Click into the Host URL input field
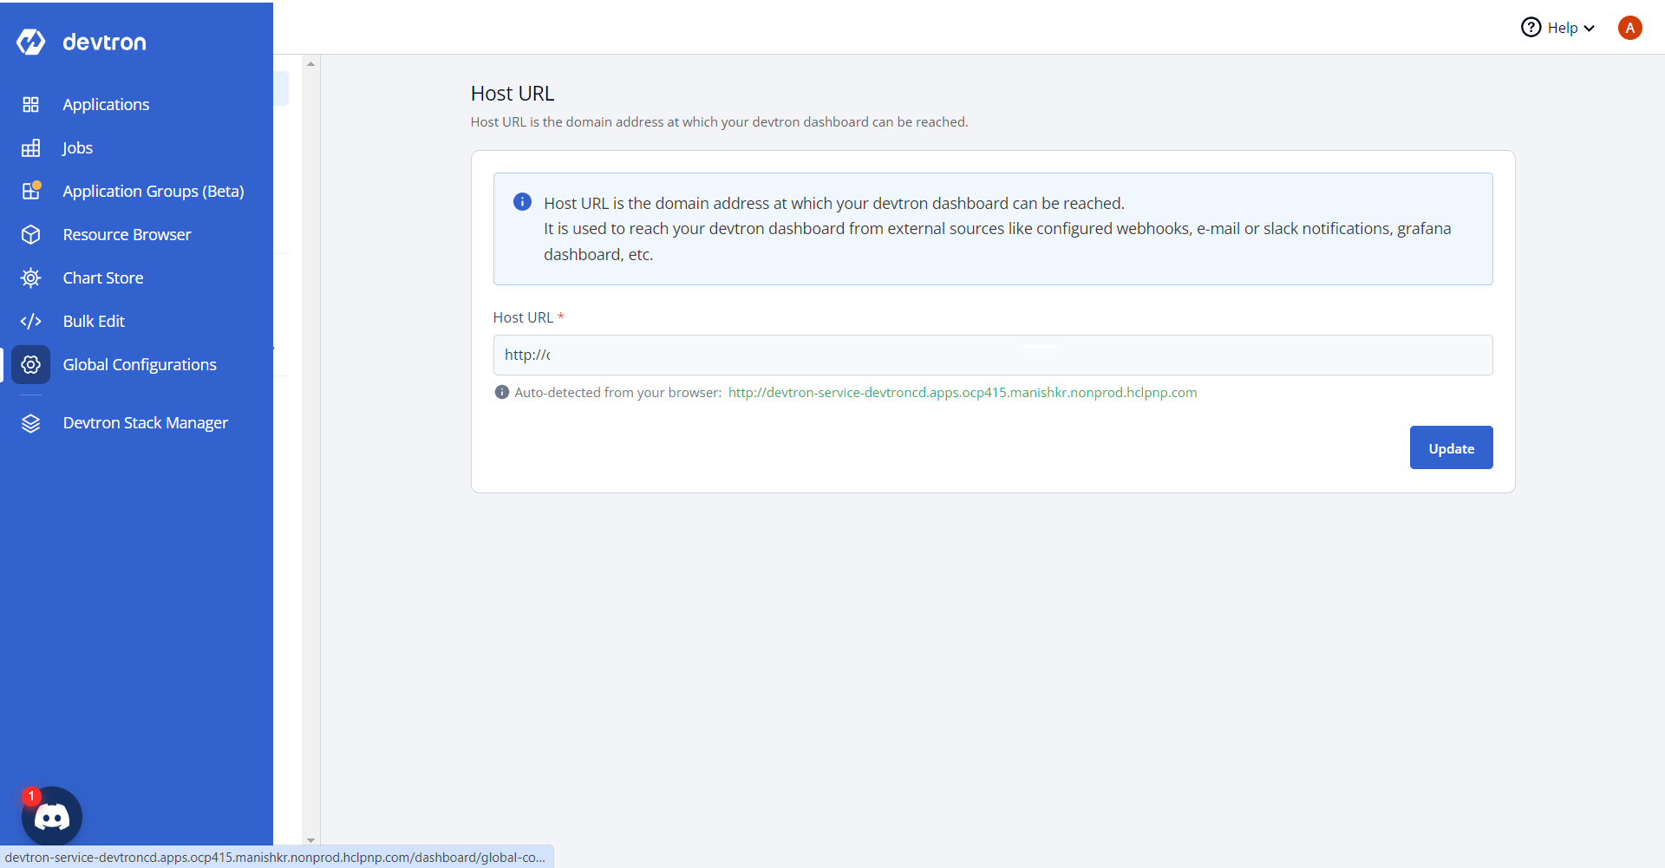 pos(992,356)
